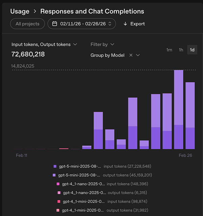Open the All projects selector
The width and height of the screenshot is (203, 216).
27,24
